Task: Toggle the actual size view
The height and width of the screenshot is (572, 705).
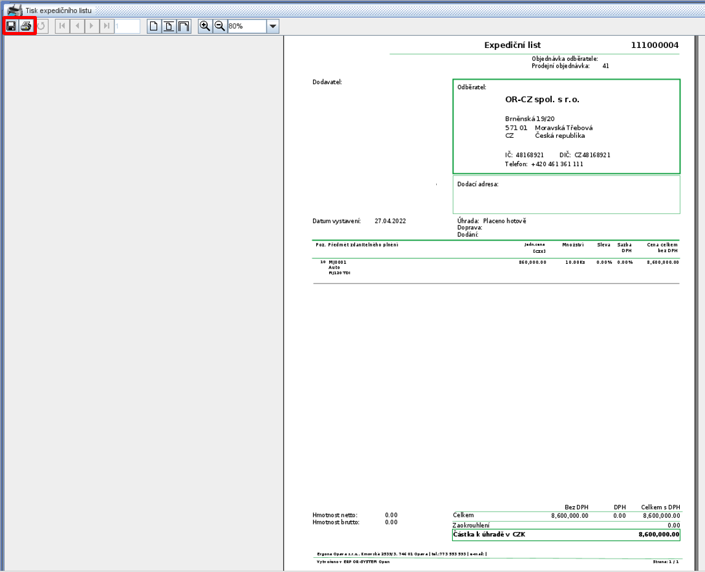Action: coord(154,26)
